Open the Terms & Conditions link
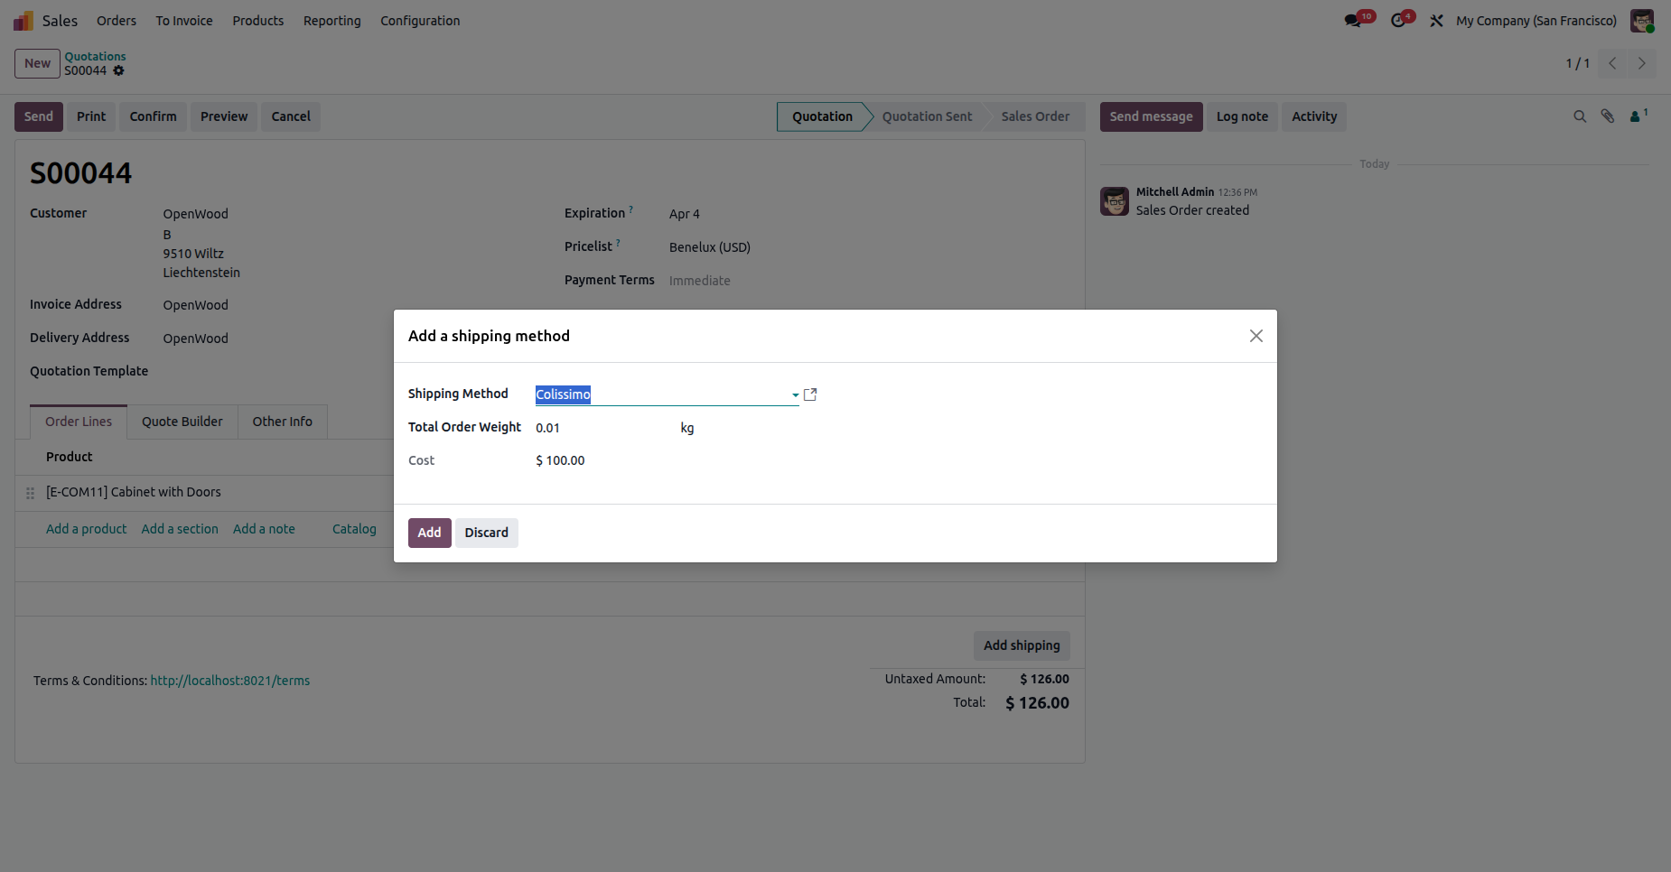 click(x=229, y=681)
